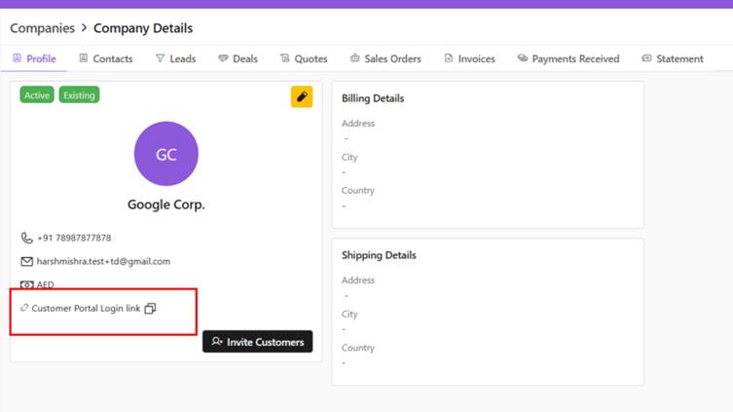
Task: Open the Leads tab
Action: pos(175,58)
